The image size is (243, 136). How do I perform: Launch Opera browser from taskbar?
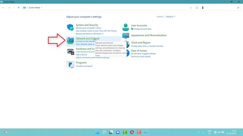click(x=132, y=132)
